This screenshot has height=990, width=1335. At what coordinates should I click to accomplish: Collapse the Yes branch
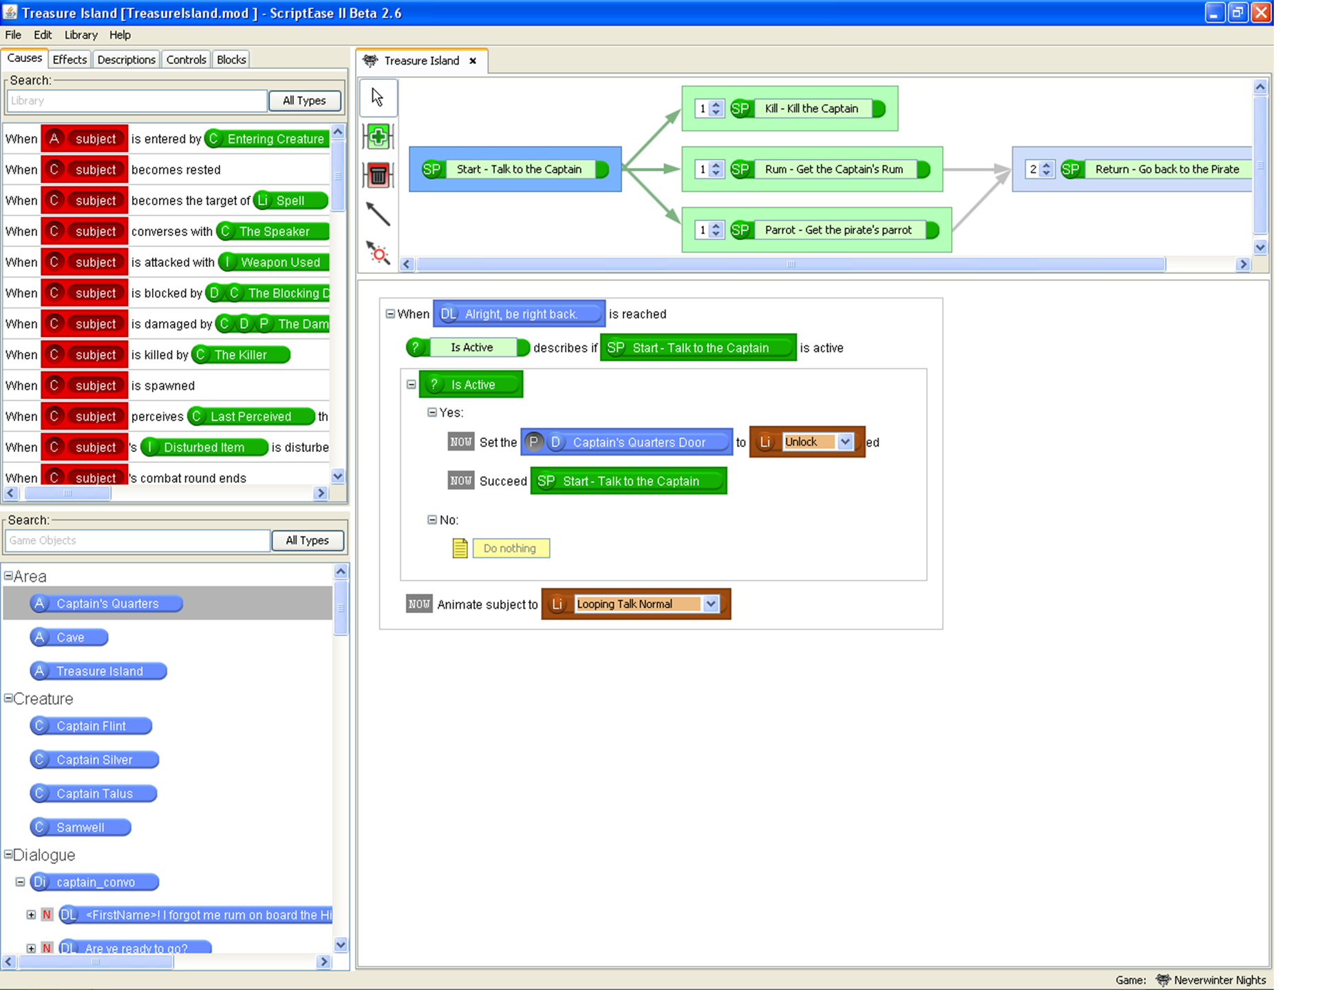point(432,412)
